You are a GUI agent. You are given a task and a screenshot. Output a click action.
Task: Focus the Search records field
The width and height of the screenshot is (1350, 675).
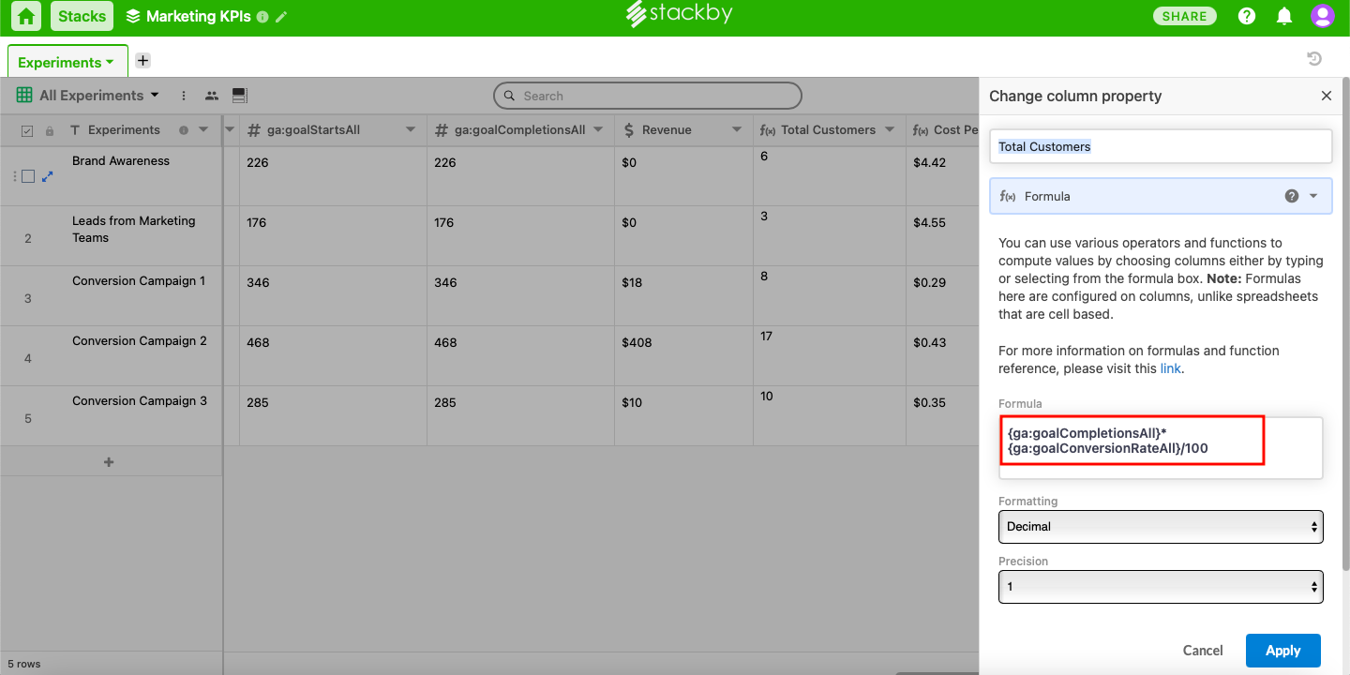pos(648,96)
